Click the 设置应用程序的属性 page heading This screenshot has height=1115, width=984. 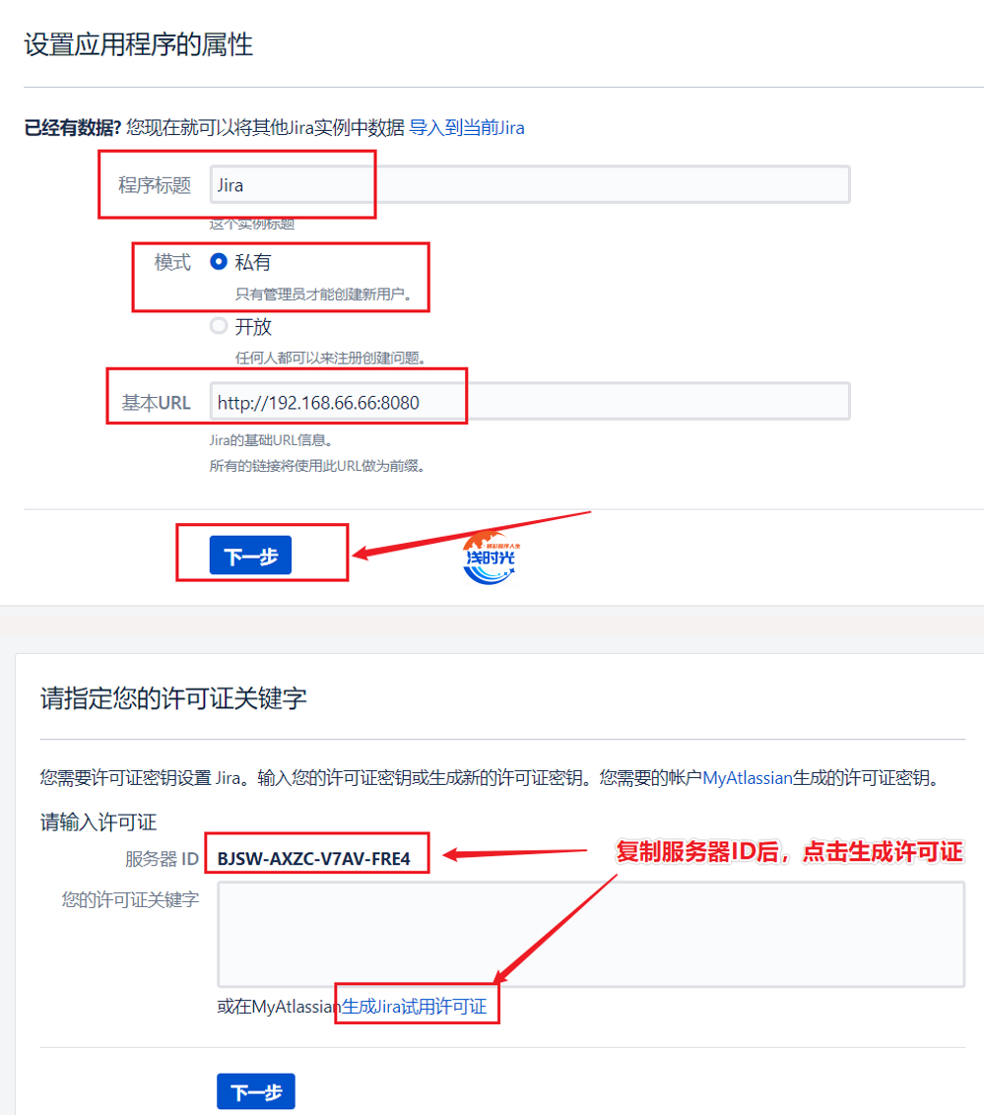point(139,44)
